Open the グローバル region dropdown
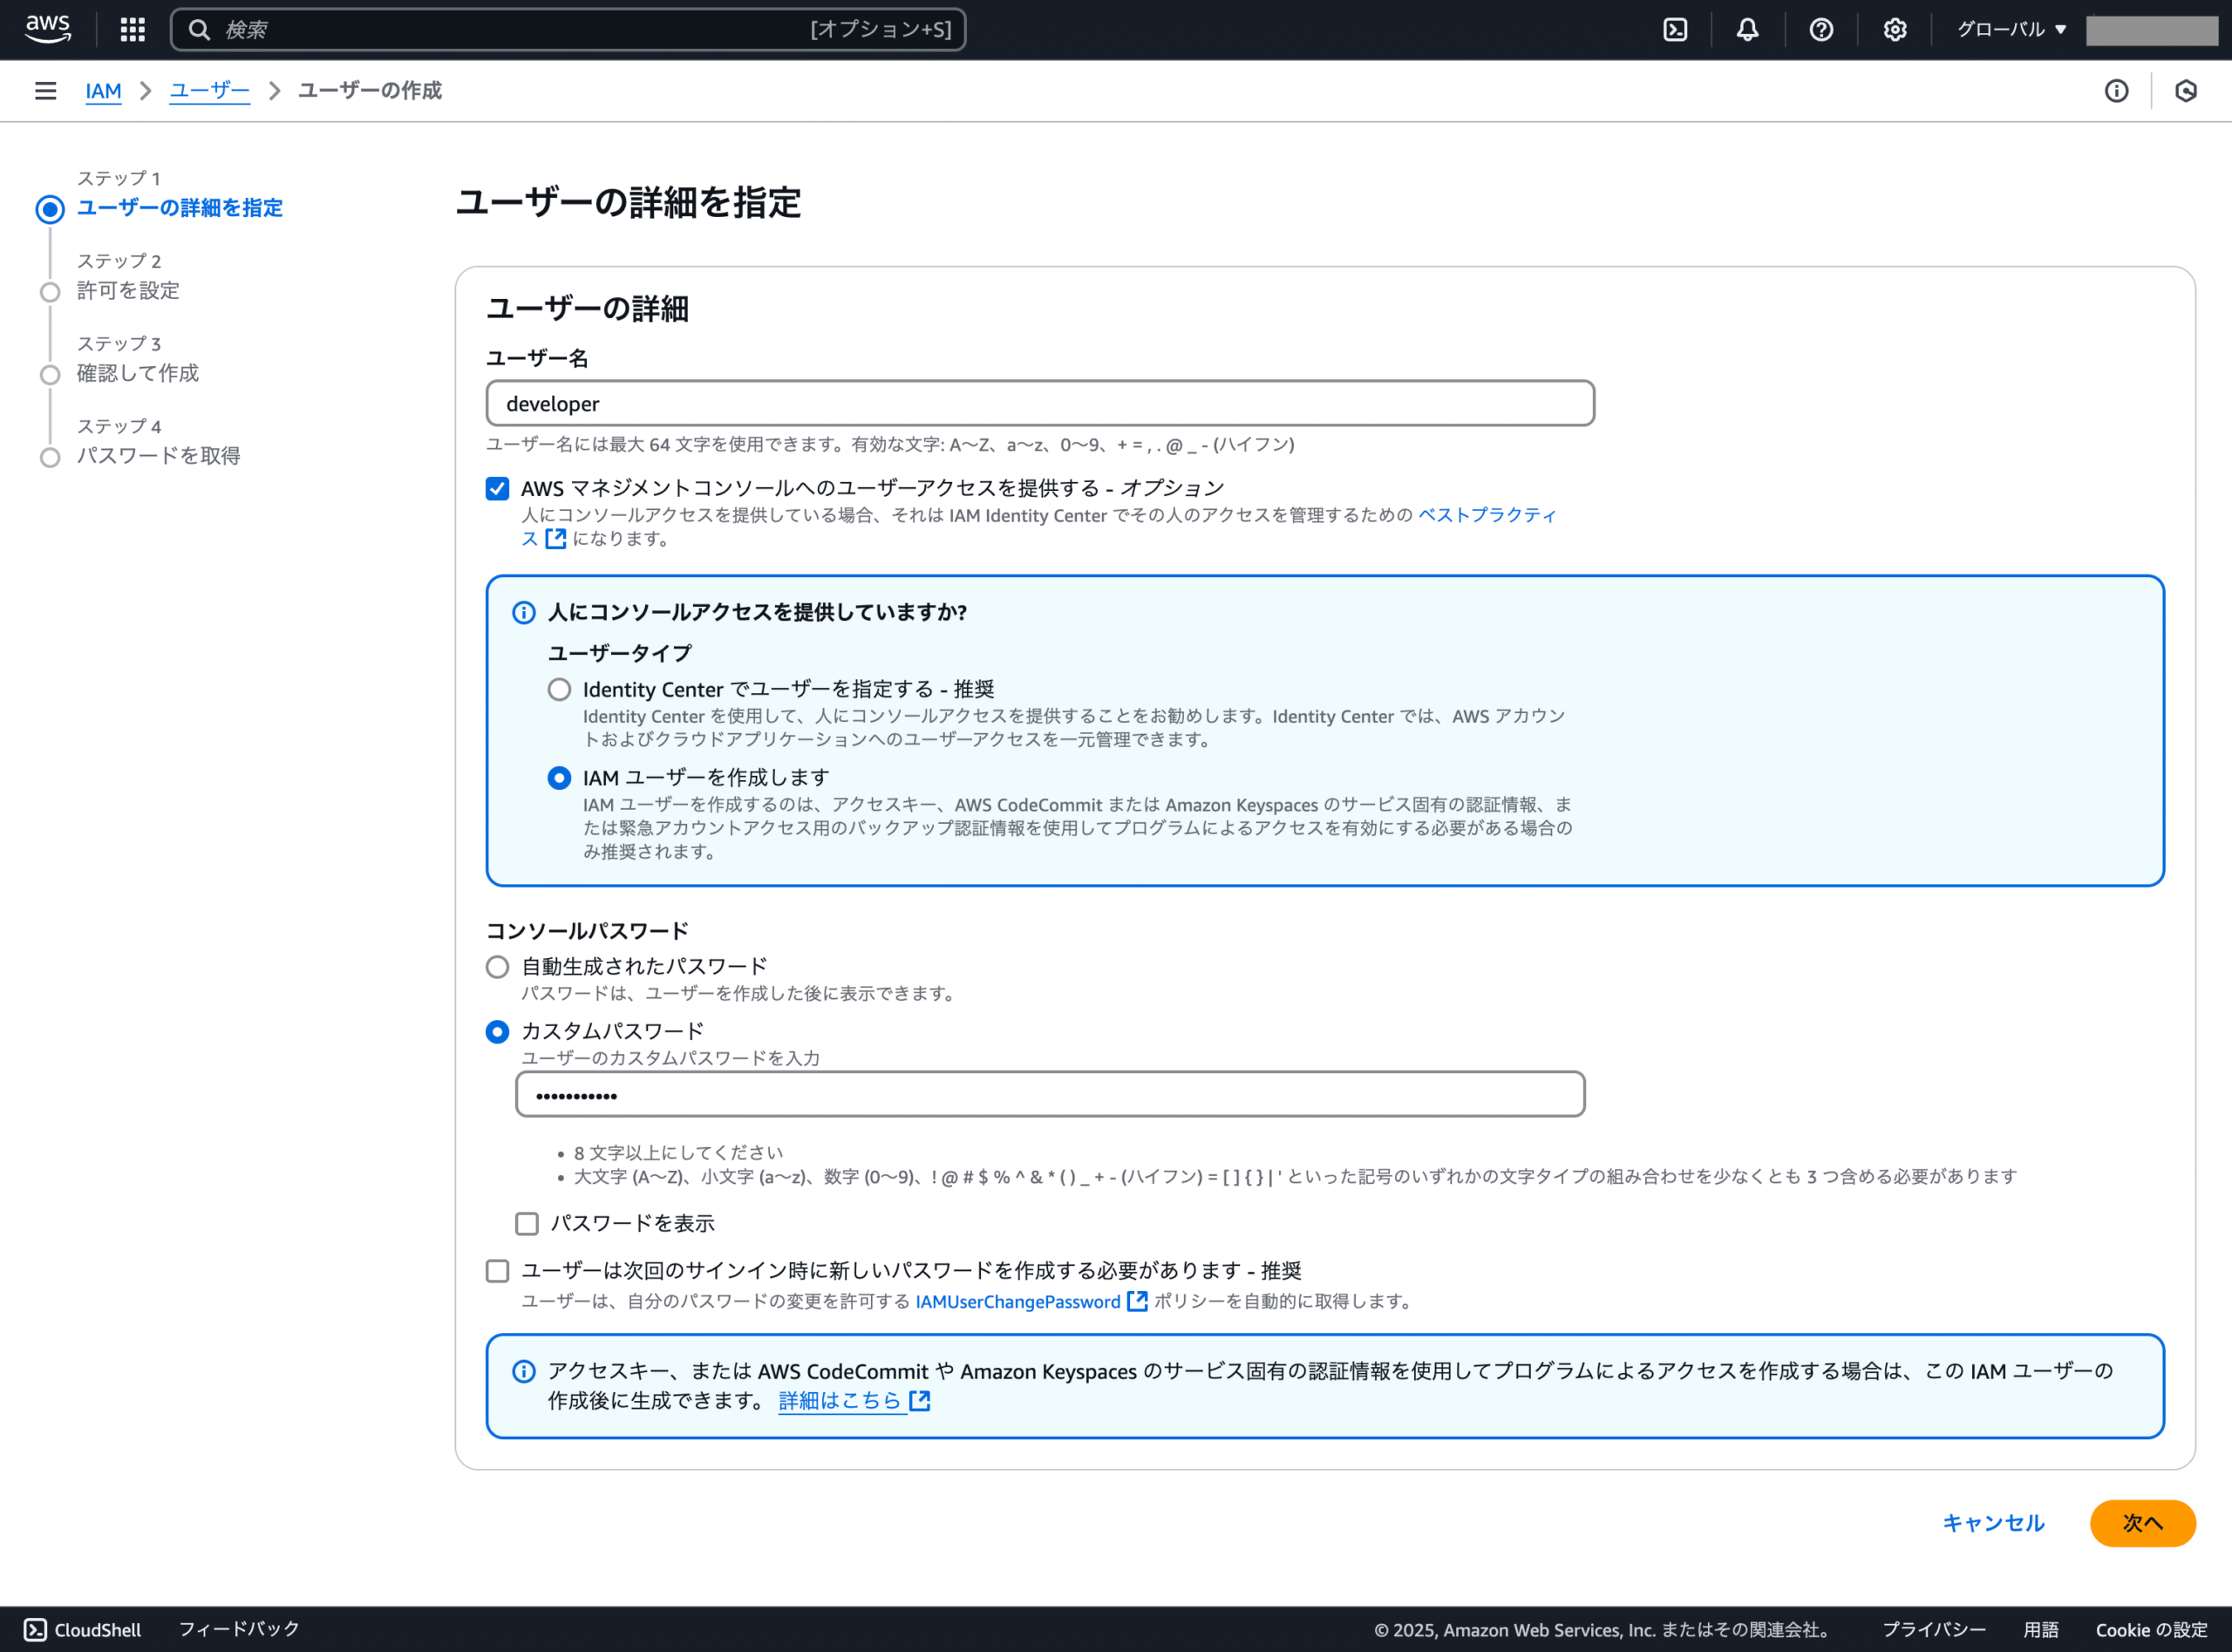This screenshot has width=2232, height=1652. click(x=2011, y=29)
